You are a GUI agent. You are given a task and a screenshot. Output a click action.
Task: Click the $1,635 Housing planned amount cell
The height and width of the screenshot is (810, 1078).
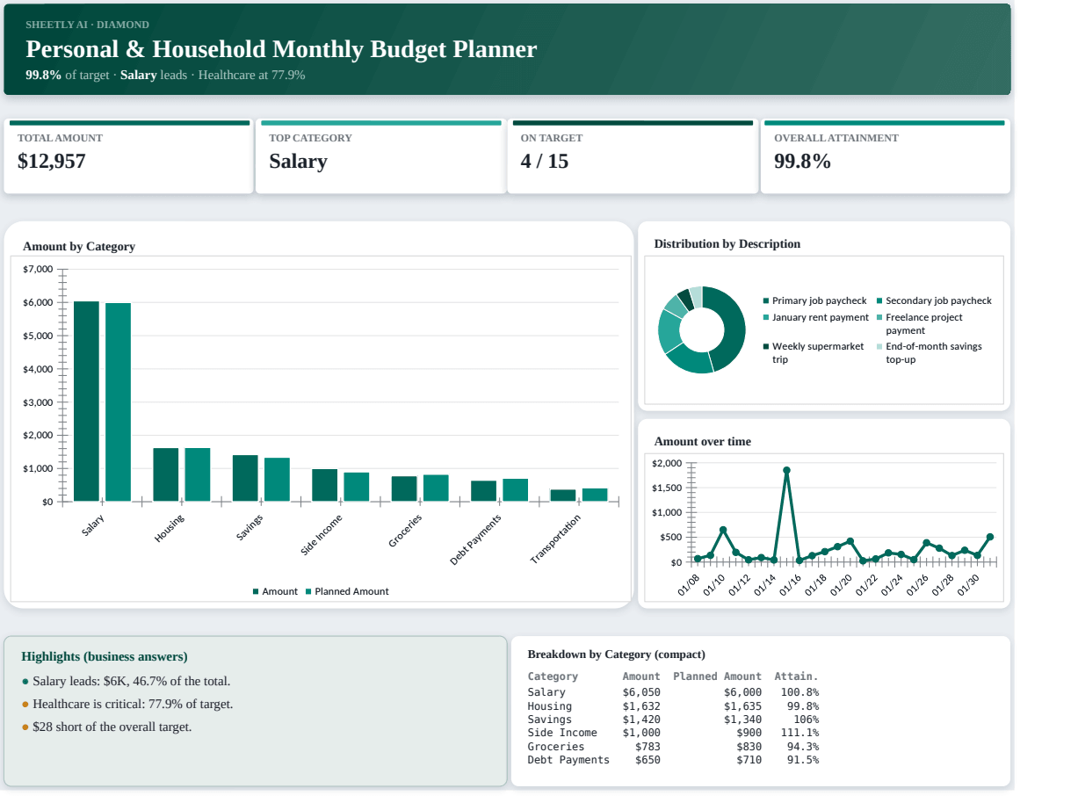(743, 706)
